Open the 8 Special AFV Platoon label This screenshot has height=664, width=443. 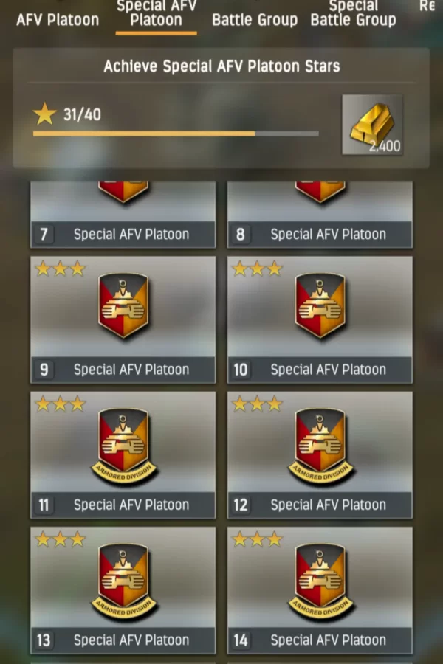point(320,234)
